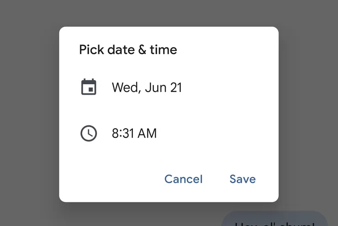This screenshot has width=338, height=226.
Task: Click the "AM" portion of the time
Action: point(147,133)
